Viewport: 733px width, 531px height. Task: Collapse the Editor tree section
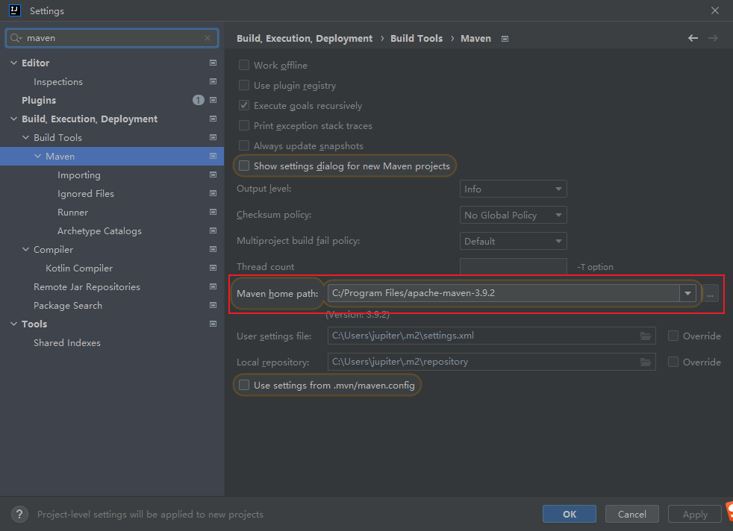pos(14,63)
